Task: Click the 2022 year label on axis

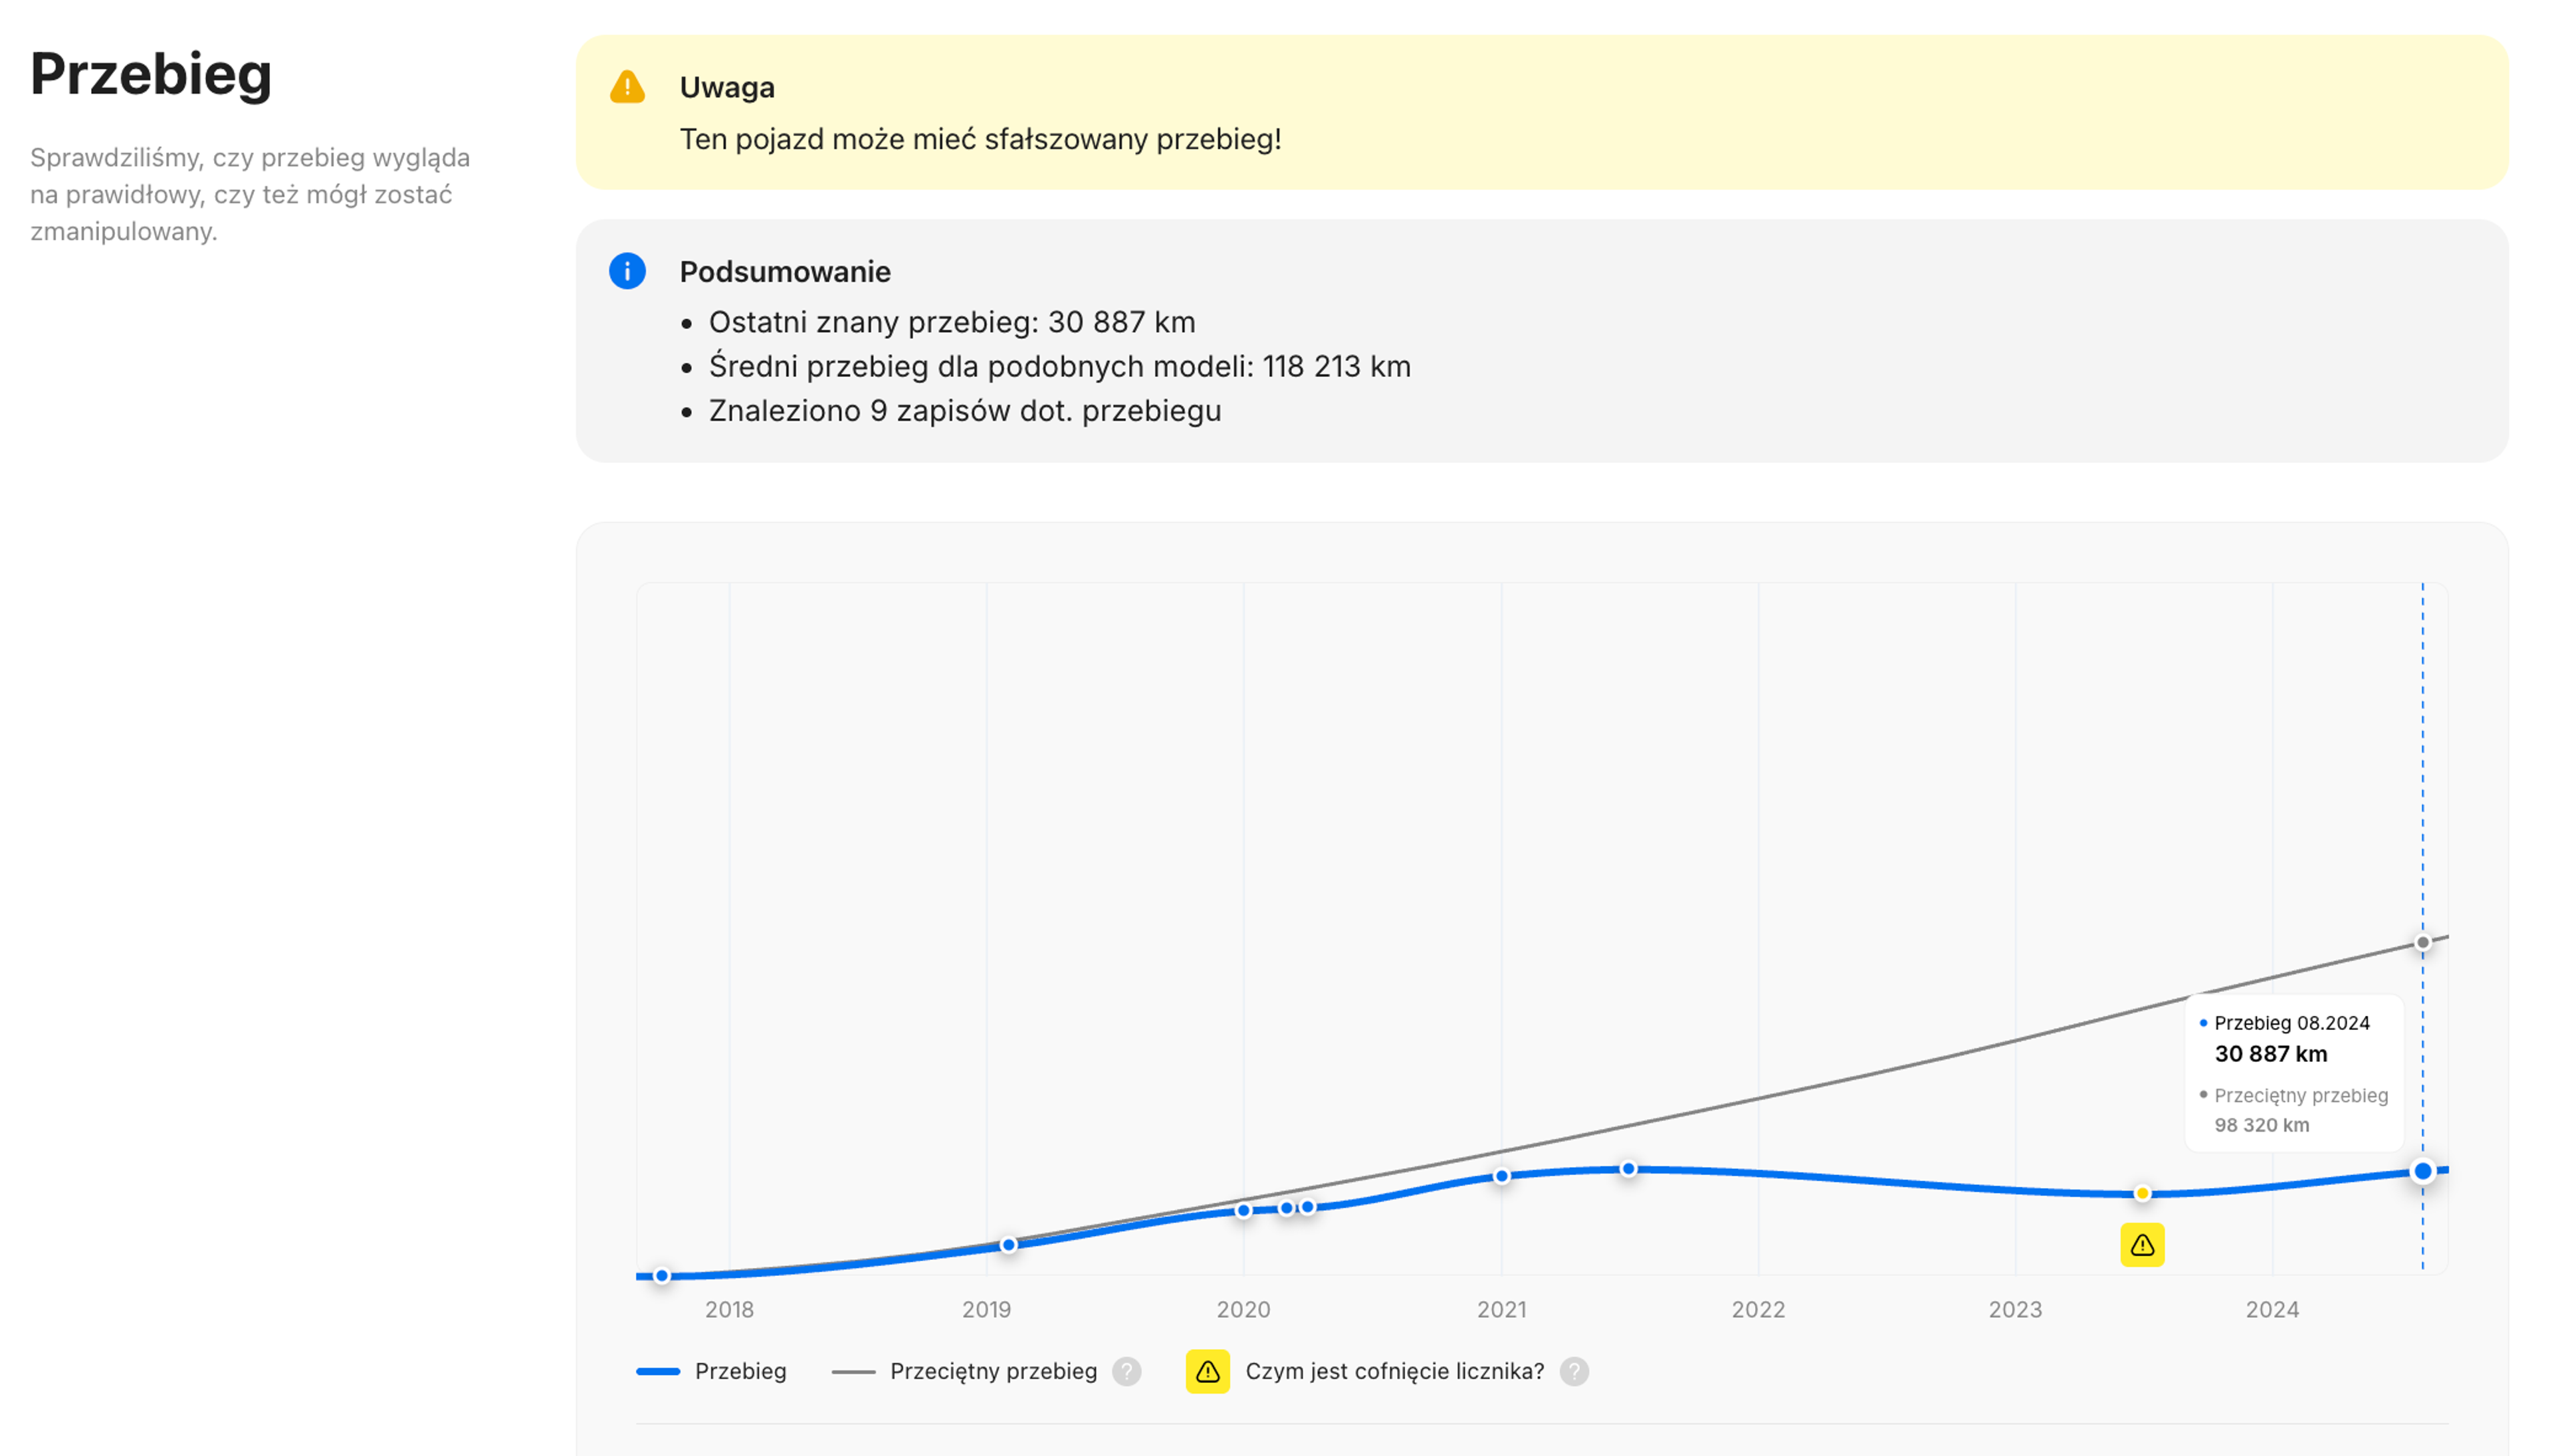Action: coord(1757,1309)
